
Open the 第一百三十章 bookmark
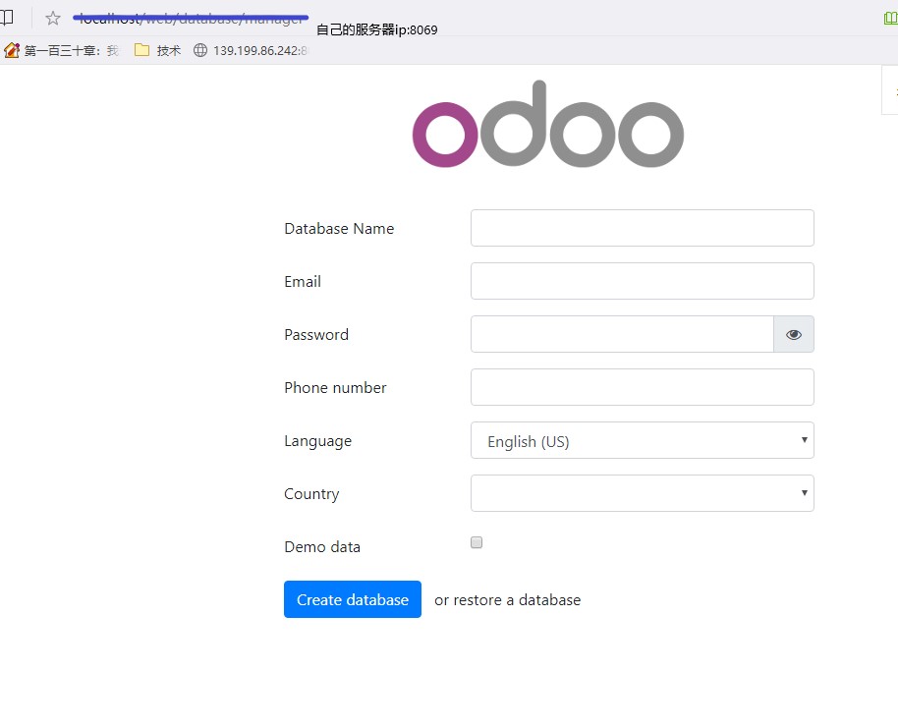62,51
